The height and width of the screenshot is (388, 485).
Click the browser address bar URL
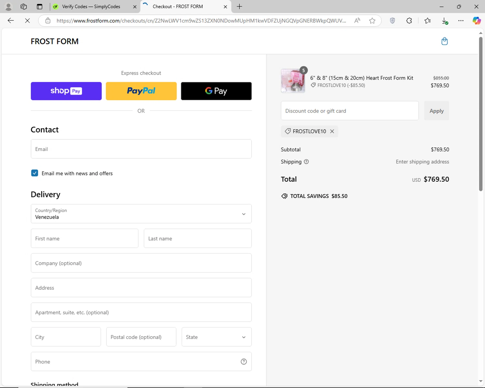pos(201,21)
